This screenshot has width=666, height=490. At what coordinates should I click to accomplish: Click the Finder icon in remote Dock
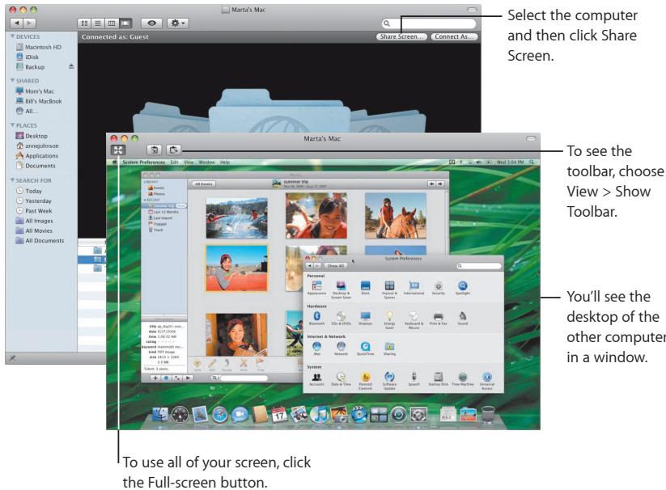(160, 415)
